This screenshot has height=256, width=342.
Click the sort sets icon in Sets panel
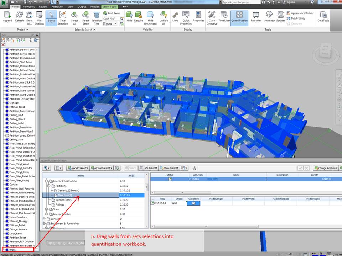tap(31, 40)
